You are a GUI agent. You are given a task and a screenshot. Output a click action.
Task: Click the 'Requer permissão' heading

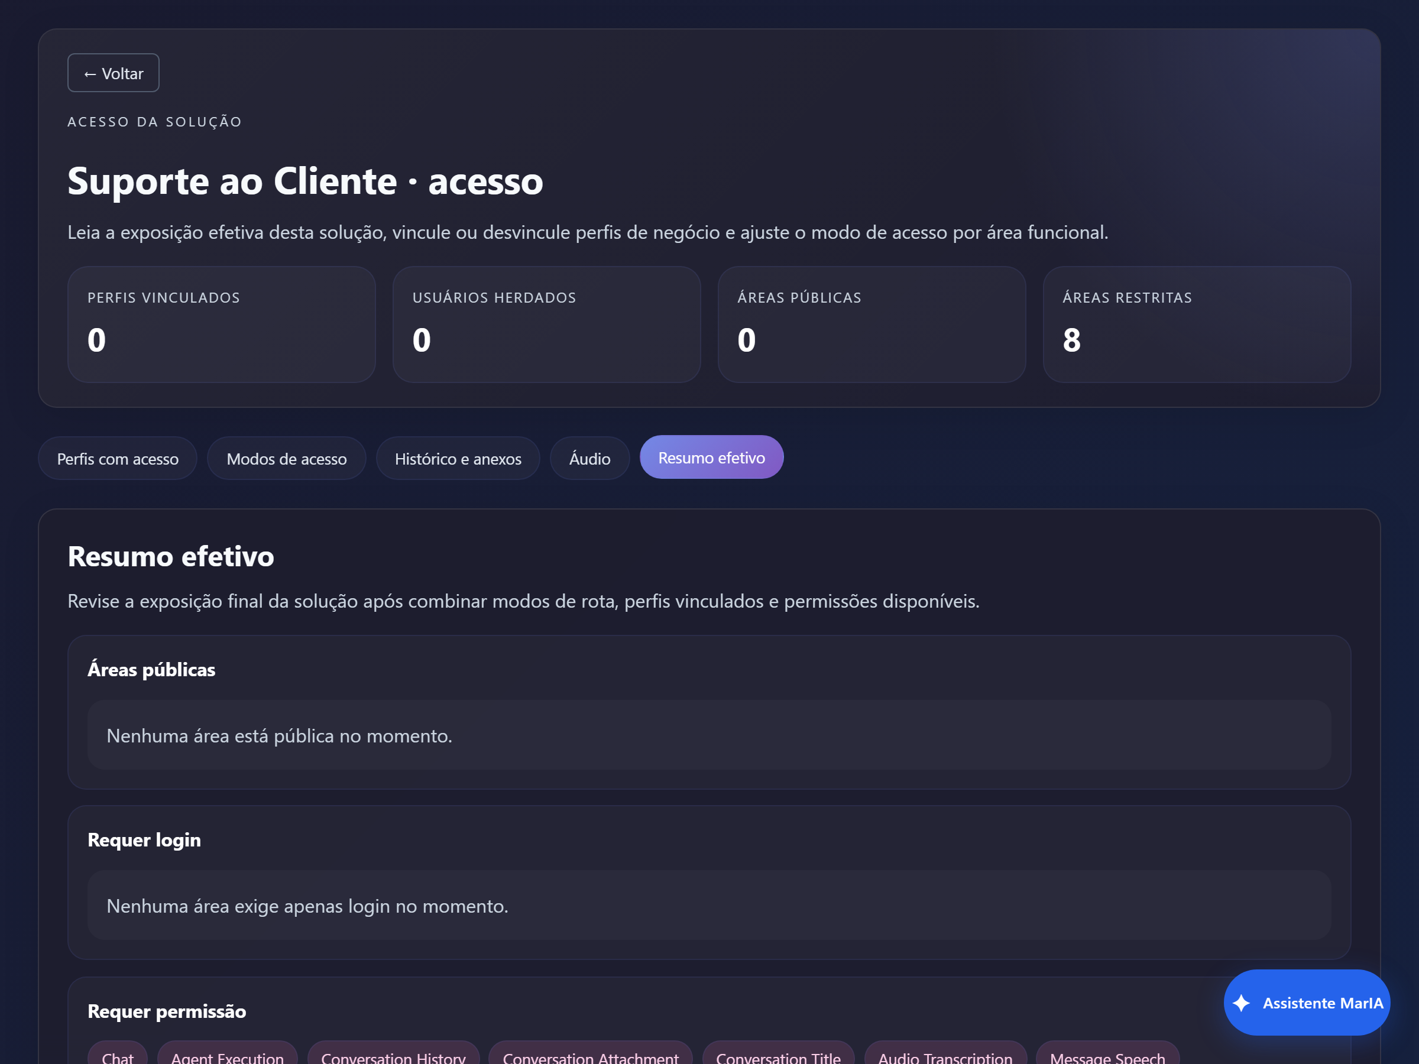(167, 1011)
